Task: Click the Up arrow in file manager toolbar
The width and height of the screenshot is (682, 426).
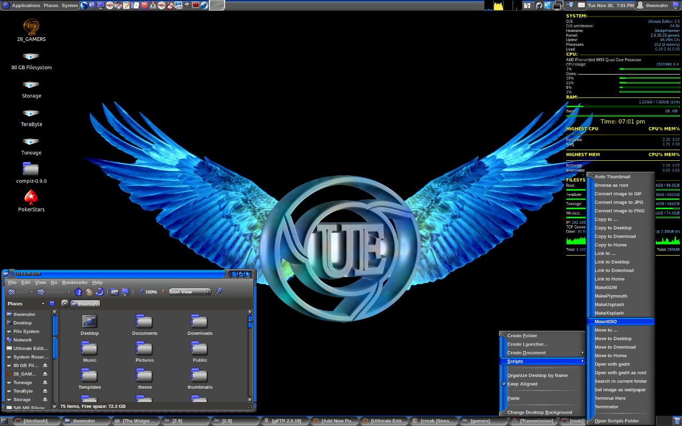Action: tap(79, 292)
